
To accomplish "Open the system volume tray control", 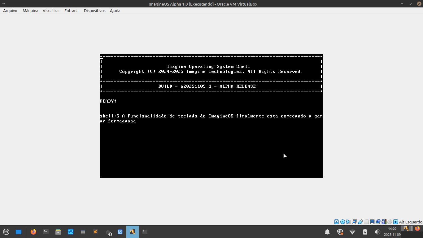I will tap(377, 232).
